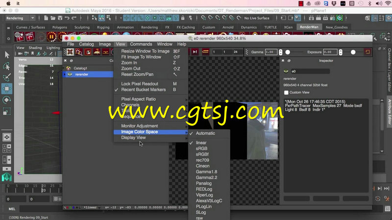Viewport: 392px width, 220px height.
Task: Click the RenderMan pause render shelf icon
Action: point(51,37)
